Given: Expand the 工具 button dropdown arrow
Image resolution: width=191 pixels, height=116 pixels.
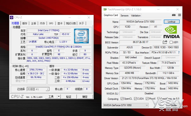Looking at the screenshot, I should tap(59, 97).
